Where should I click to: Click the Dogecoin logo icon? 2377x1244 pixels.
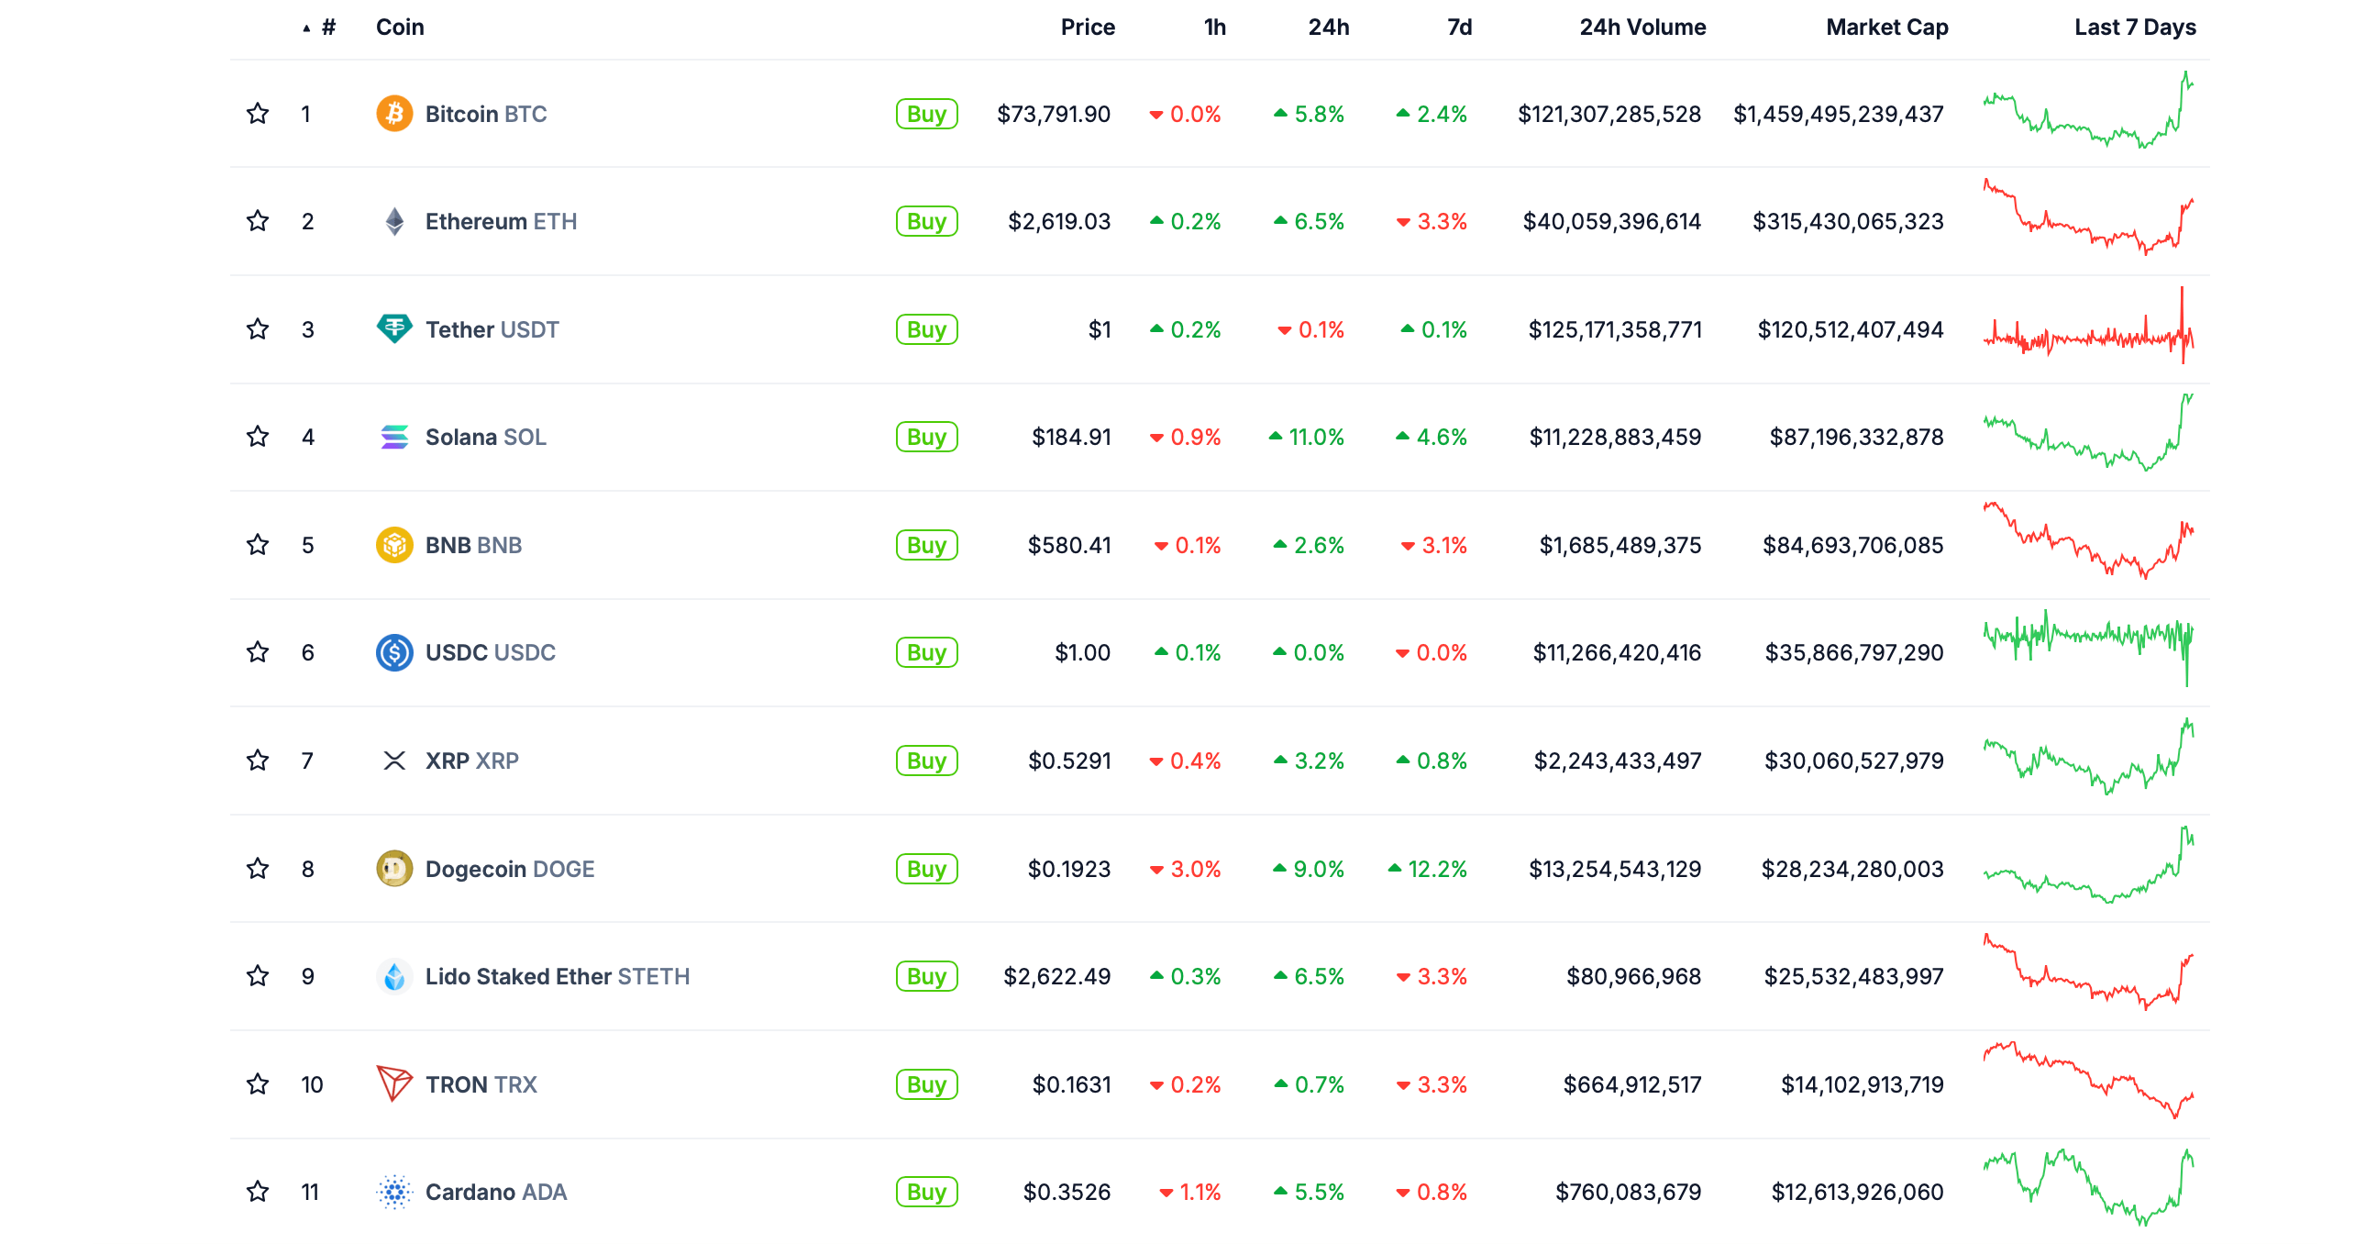[394, 869]
